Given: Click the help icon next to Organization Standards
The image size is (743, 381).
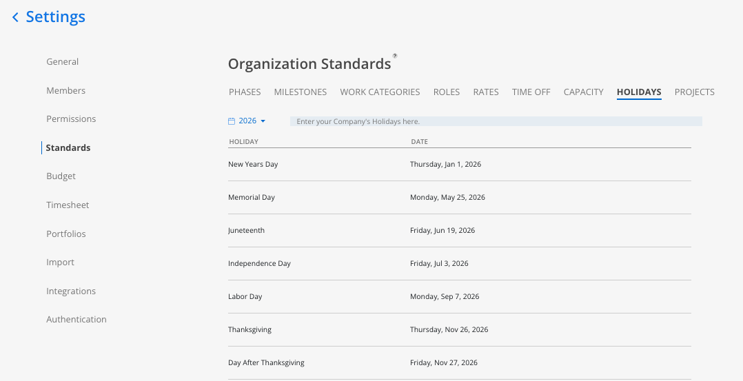Looking at the screenshot, I should (x=395, y=56).
